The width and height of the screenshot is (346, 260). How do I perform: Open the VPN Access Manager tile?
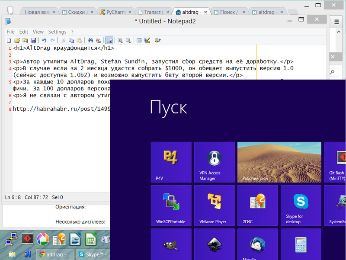click(x=214, y=162)
